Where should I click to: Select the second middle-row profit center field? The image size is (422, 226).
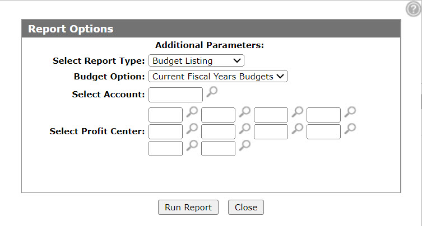(218, 131)
